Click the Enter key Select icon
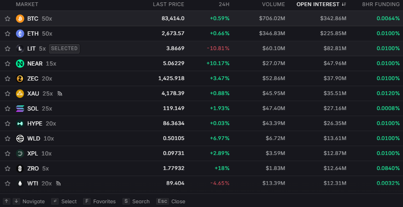Screen dimensions: 403x207 [55, 201]
